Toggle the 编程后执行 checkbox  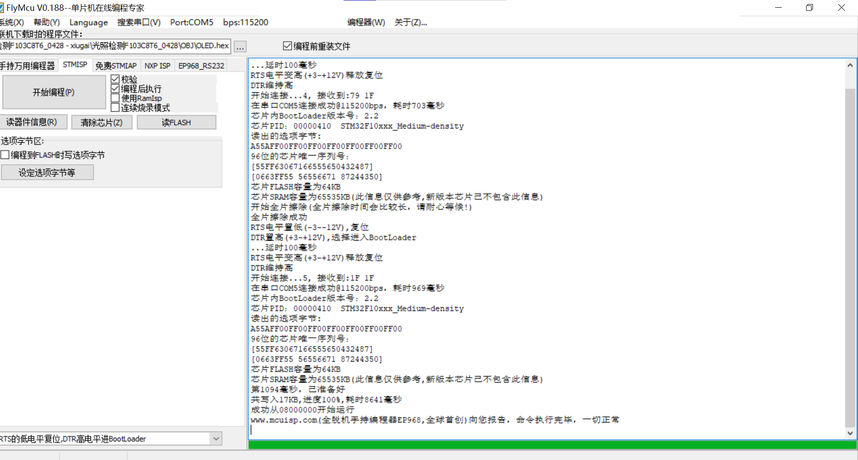point(115,89)
